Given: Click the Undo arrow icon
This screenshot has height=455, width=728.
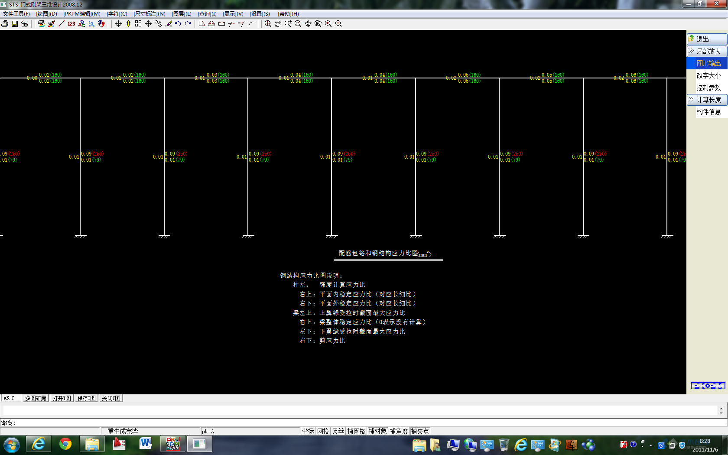Looking at the screenshot, I should tap(178, 24).
